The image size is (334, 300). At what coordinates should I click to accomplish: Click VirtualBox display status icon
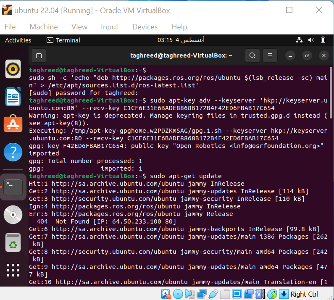coord(237,294)
